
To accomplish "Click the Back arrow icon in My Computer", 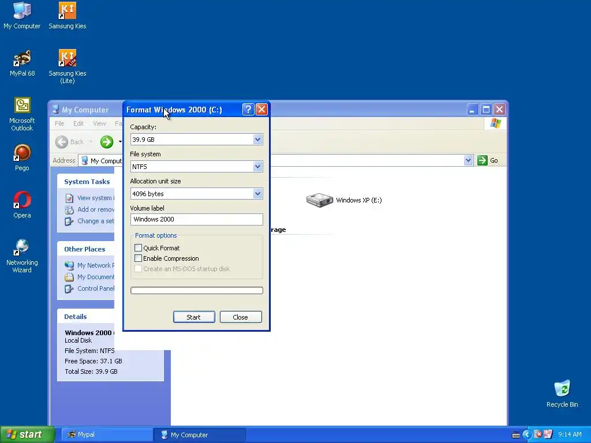I will (x=62, y=142).
